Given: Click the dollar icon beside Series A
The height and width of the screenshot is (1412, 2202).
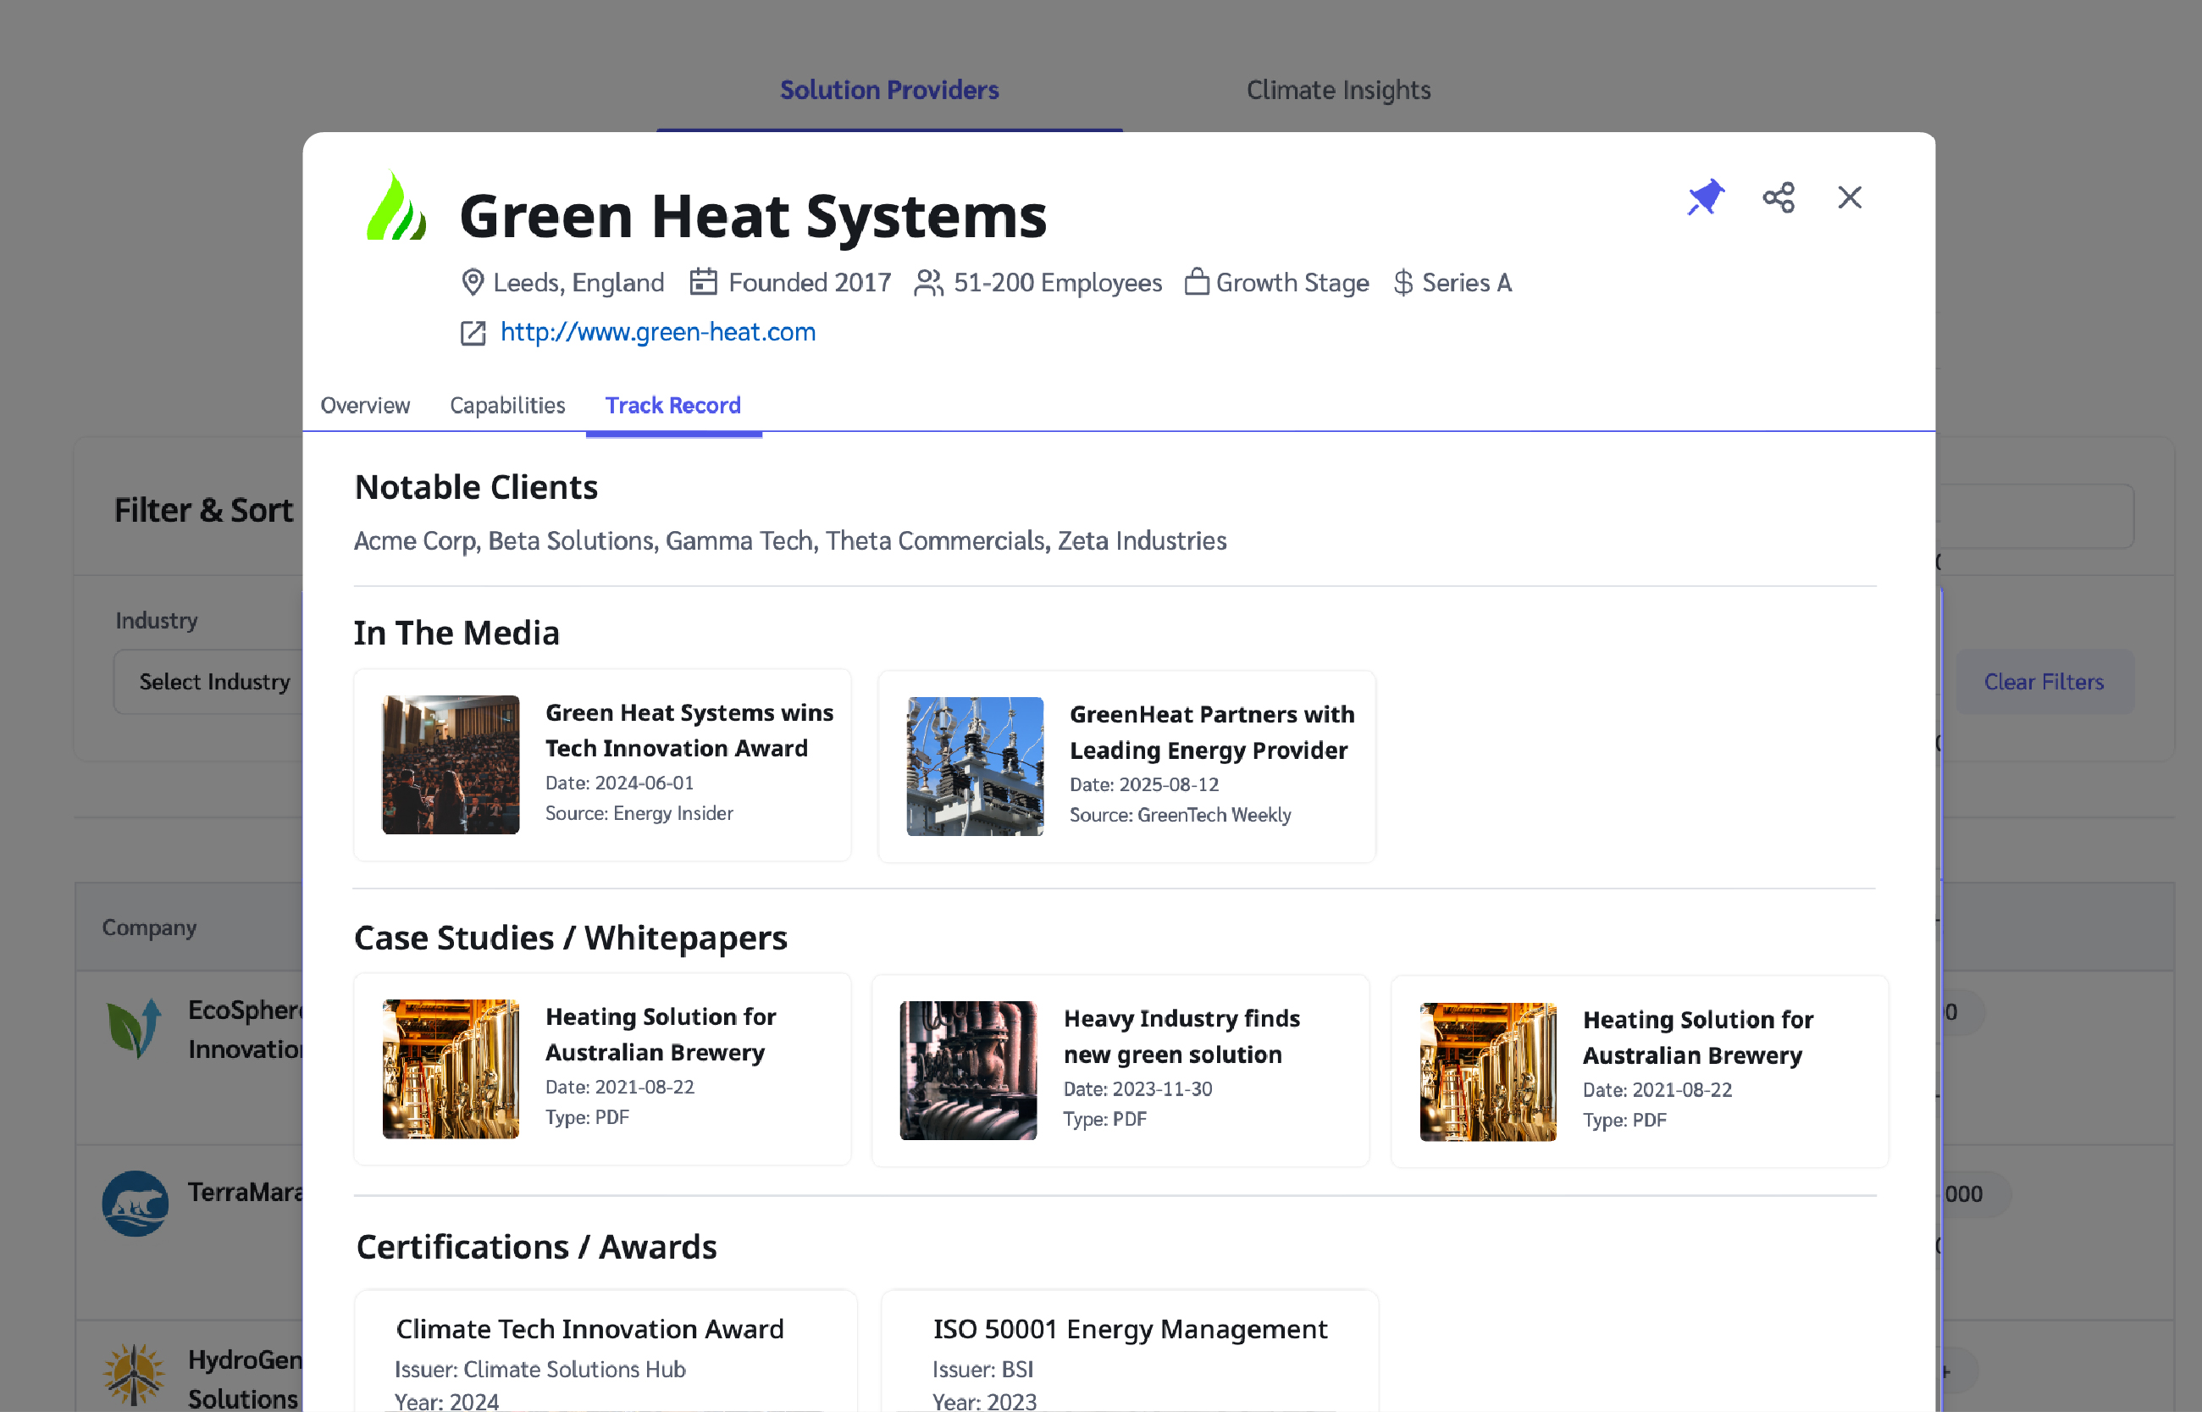Looking at the screenshot, I should click(x=1402, y=282).
